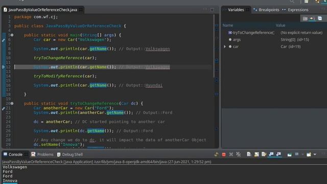
Task: Click value 'String[0] (id=15)'
Action: coord(295,40)
